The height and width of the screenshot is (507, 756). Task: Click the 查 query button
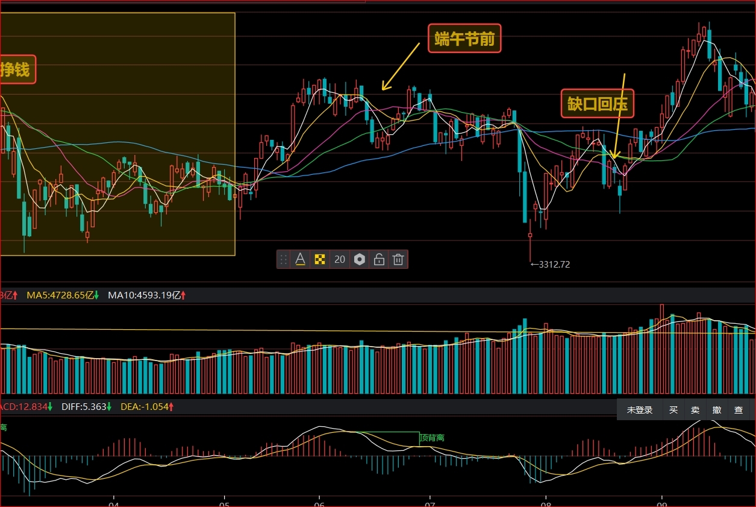coord(739,410)
